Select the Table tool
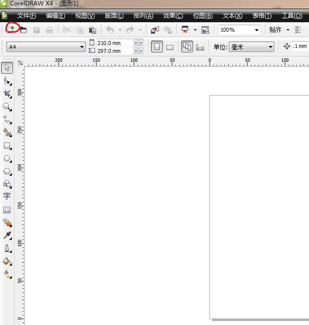 (7, 210)
